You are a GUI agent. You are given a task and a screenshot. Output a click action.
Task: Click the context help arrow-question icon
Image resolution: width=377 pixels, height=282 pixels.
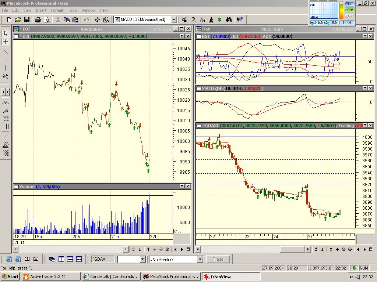click(239, 20)
